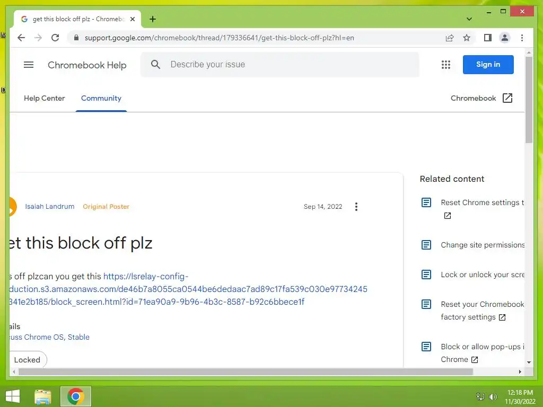Open 'Change site permissions' related article
This screenshot has width=543, height=407.
coord(483,245)
